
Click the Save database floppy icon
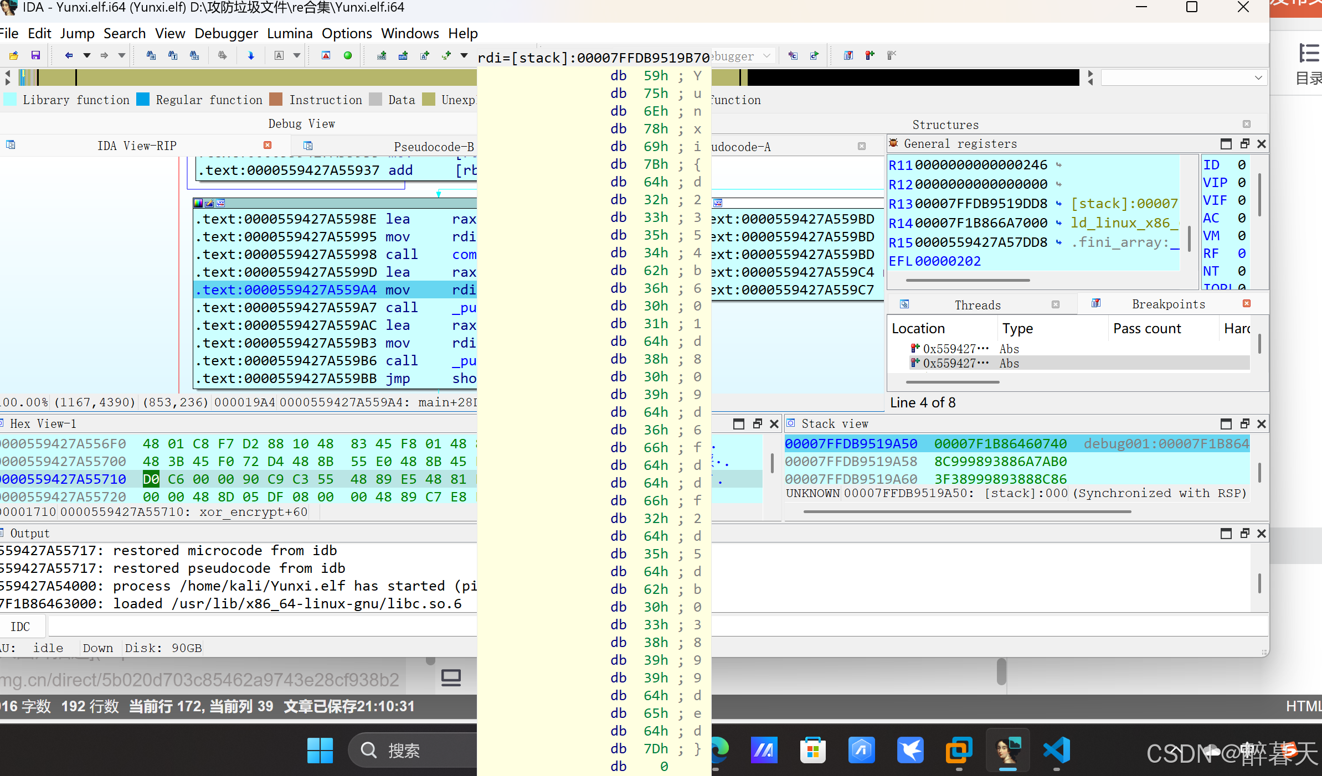click(35, 55)
